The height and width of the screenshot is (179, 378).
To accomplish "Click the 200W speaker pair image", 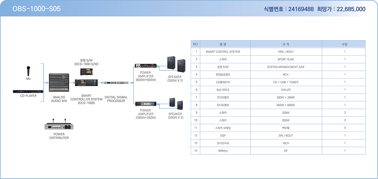I will click(176, 103).
